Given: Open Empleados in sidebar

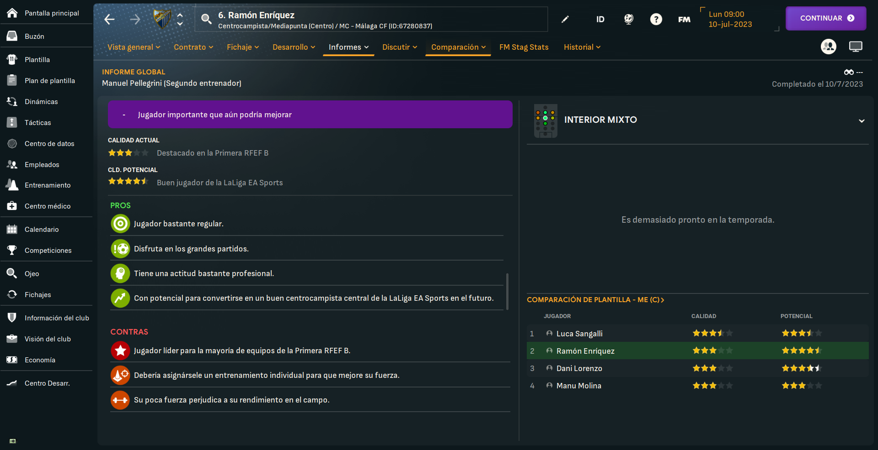Looking at the screenshot, I should coord(46,164).
